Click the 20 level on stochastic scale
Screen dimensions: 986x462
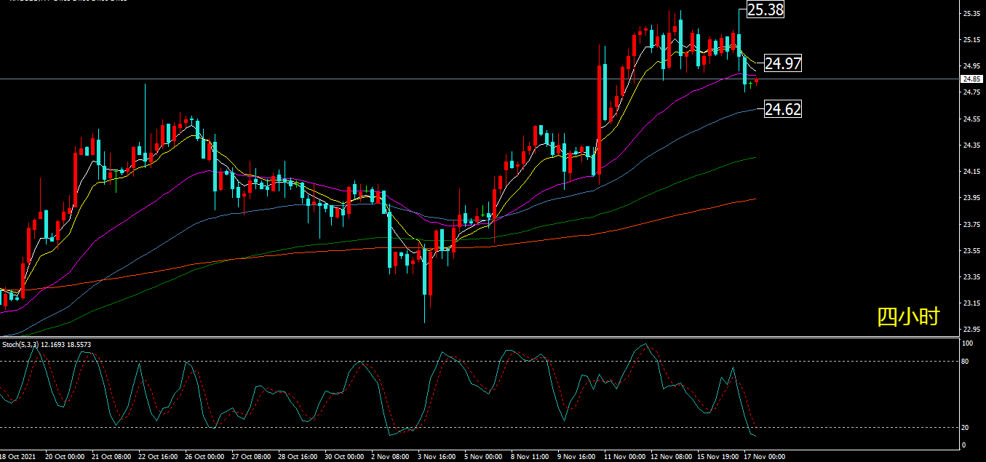pos(966,427)
